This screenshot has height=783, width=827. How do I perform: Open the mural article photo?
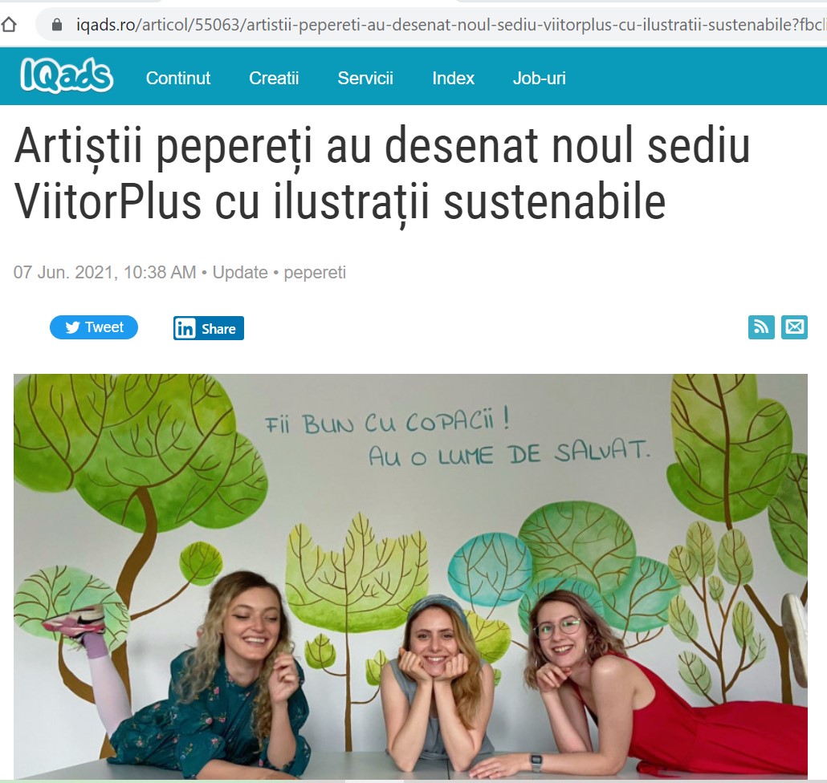click(410, 577)
